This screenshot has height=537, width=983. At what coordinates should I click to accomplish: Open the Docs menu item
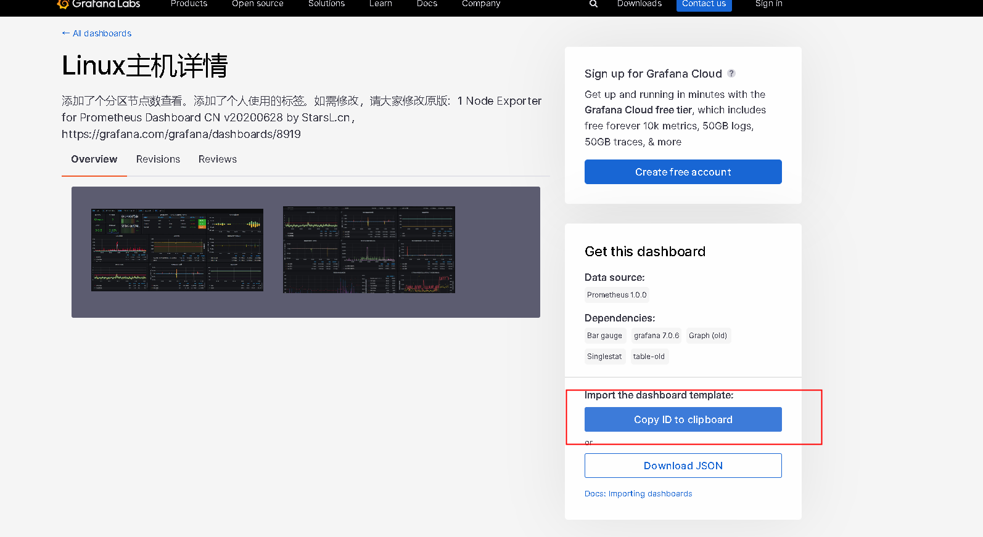[427, 4]
